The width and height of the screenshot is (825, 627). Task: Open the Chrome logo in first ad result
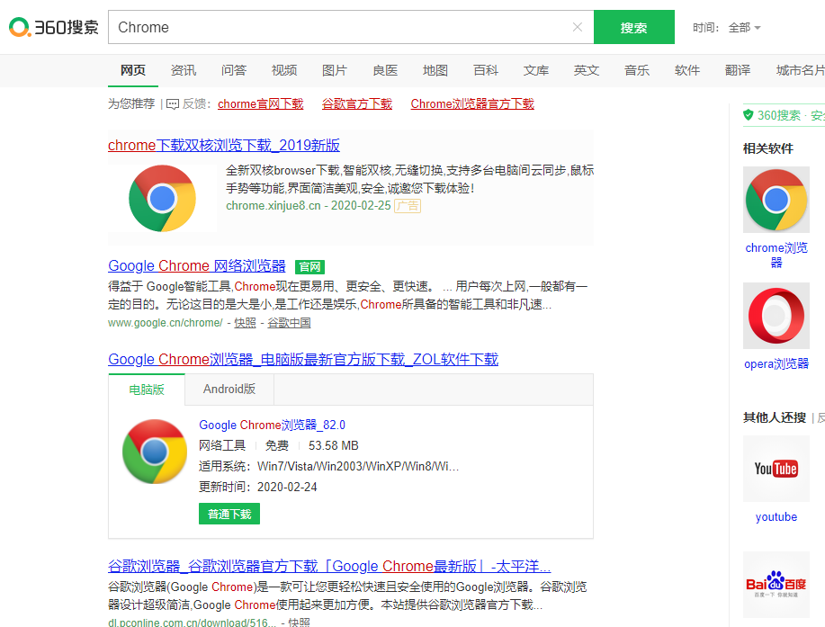click(162, 198)
